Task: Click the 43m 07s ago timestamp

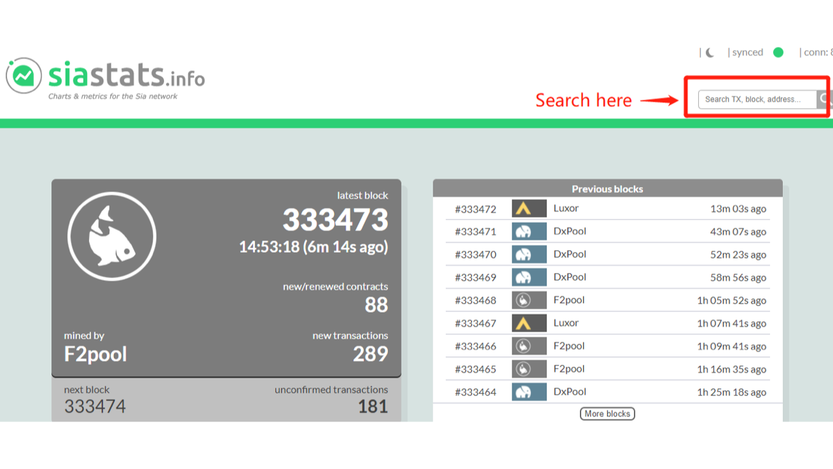Action: 738,232
